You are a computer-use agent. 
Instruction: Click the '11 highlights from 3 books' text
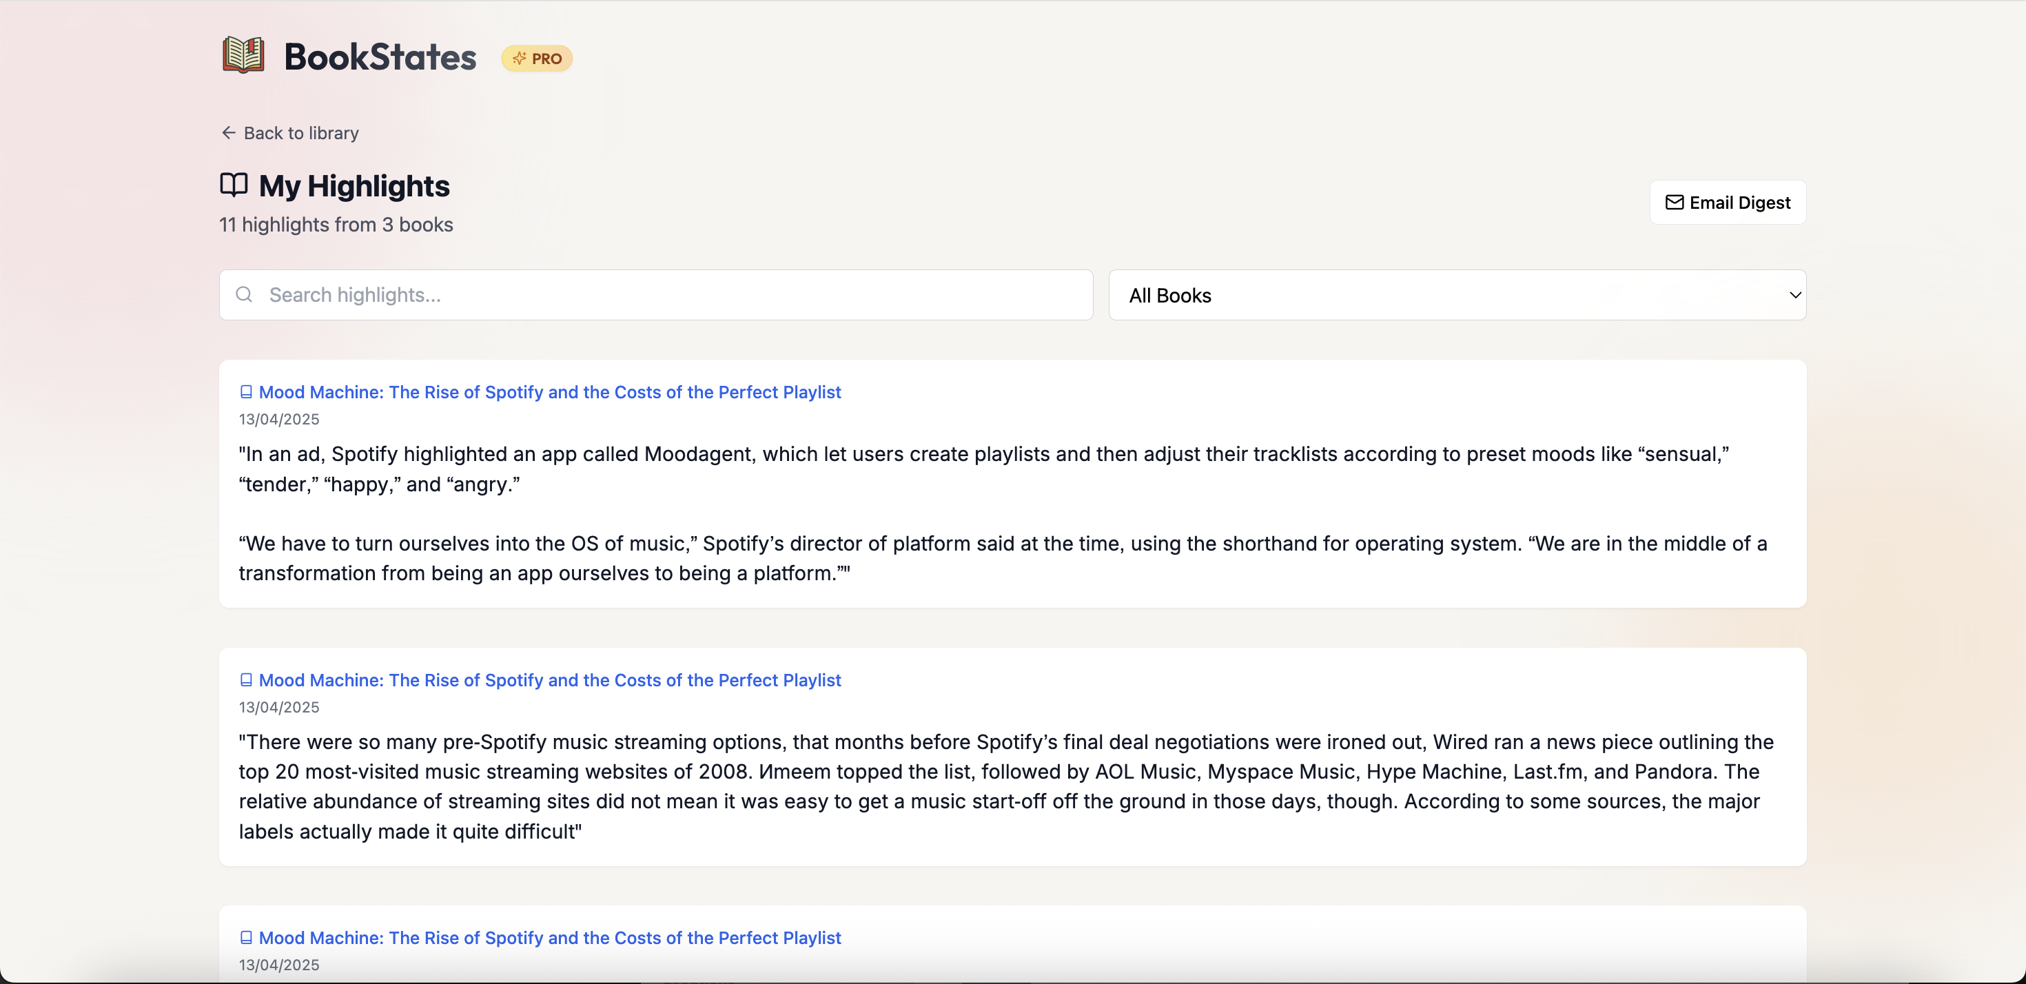336,225
